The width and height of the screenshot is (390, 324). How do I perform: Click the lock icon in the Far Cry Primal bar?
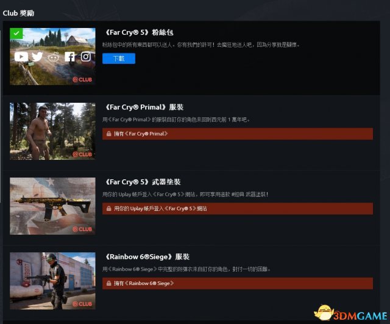tap(108, 134)
